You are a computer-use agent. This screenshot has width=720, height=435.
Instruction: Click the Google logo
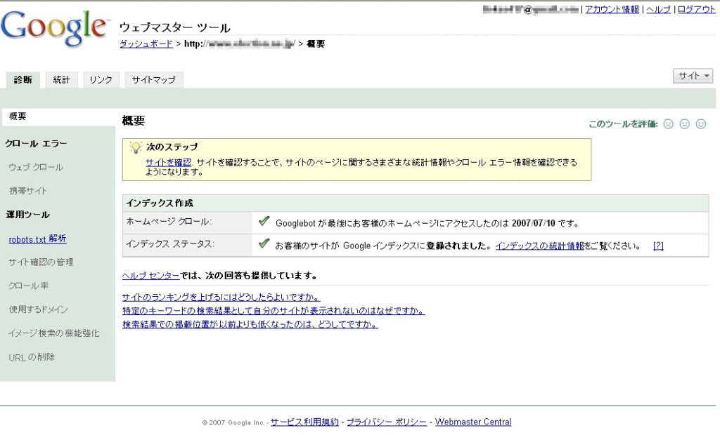(x=53, y=29)
